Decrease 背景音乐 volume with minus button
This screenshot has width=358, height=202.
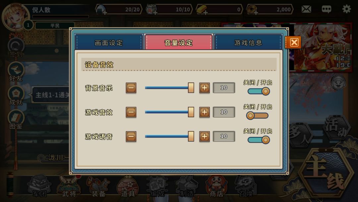coord(131,88)
